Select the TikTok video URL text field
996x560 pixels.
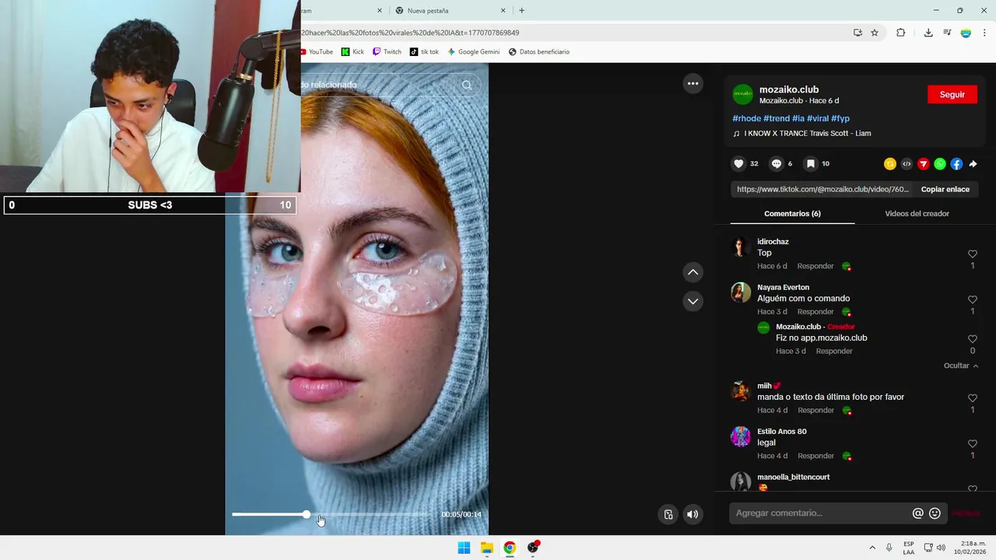pyautogui.click(x=822, y=189)
